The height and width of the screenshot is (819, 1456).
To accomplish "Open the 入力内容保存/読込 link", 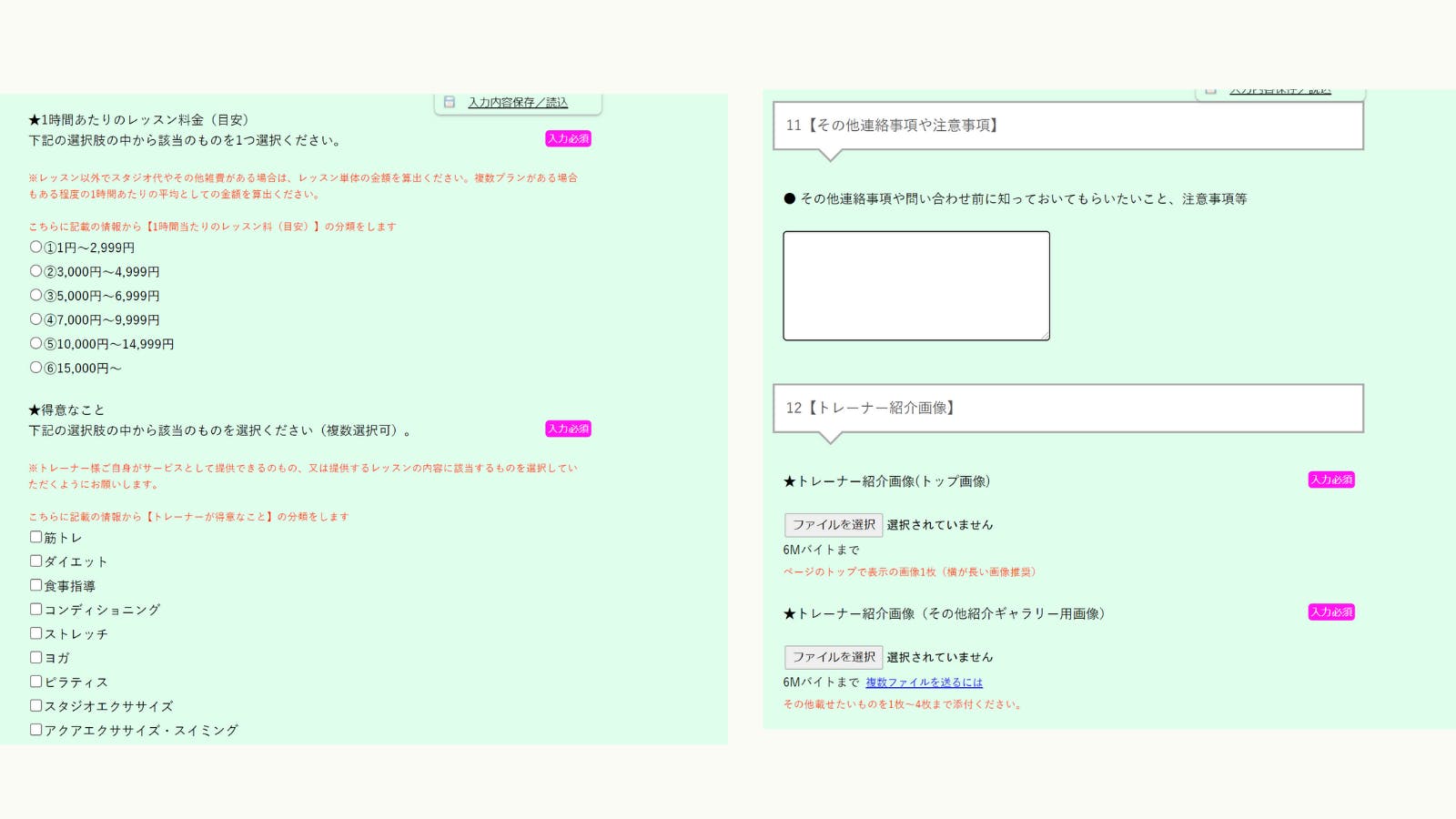I will [518, 103].
